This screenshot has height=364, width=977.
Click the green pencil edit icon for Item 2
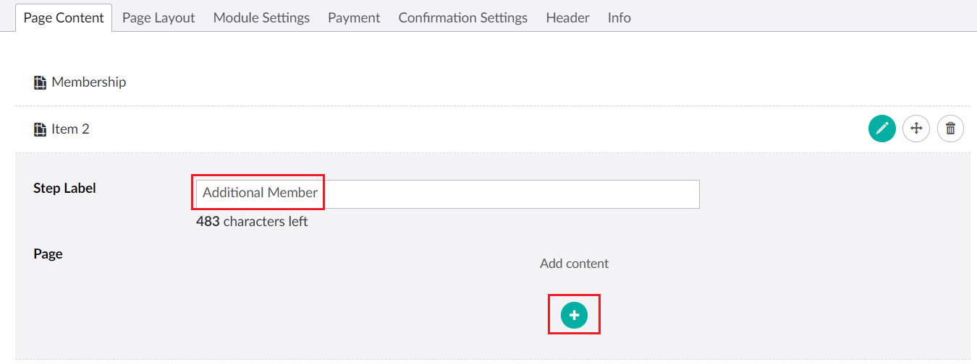(x=881, y=129)
